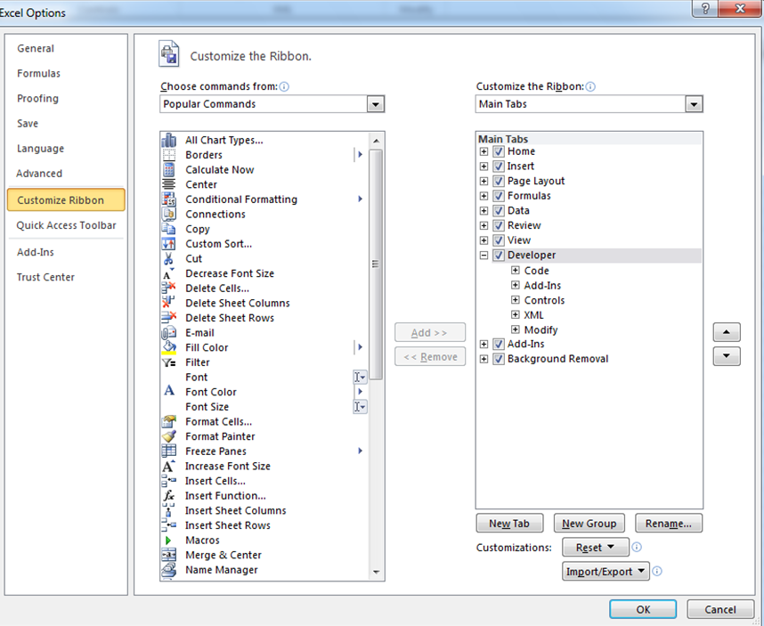Open the Customize the Ribbon dropdown

694,104
